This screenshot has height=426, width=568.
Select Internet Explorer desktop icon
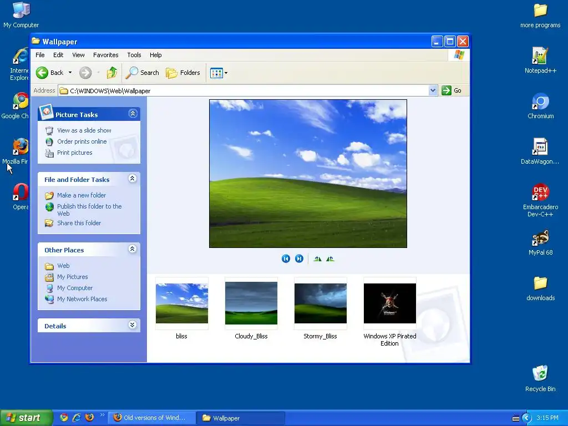click(19, 64)
